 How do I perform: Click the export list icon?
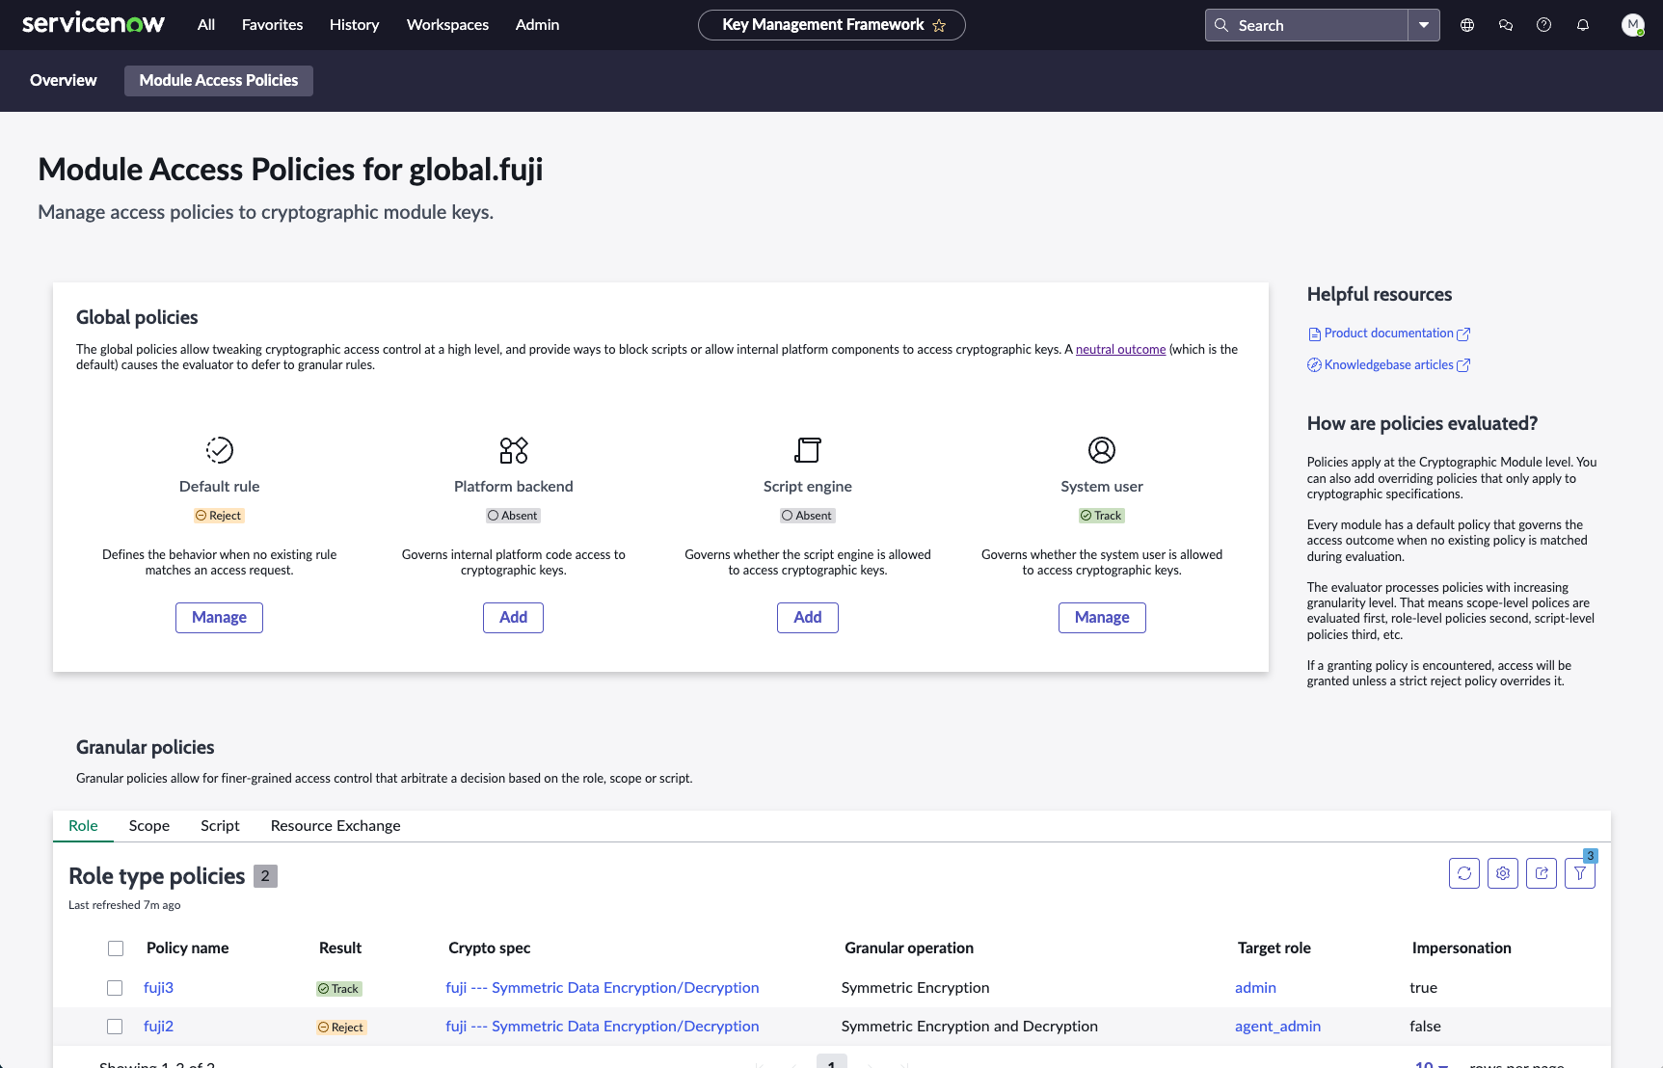(x=1542, y=873)
